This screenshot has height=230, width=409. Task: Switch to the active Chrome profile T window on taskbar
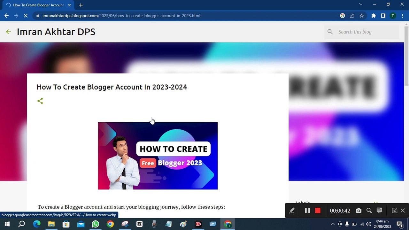(228, 224)
